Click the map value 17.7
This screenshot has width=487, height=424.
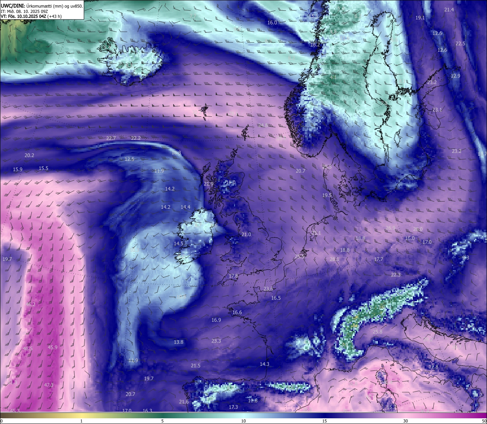click(379, 259)
